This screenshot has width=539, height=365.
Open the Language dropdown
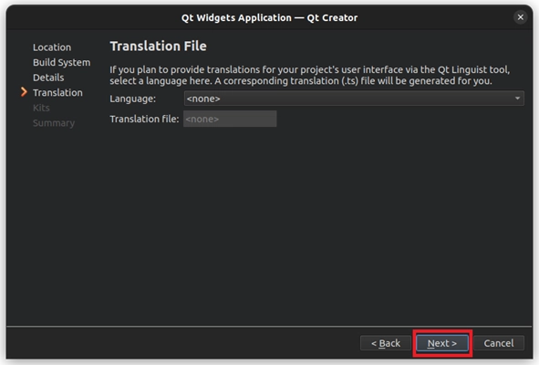tap(354, 99)
